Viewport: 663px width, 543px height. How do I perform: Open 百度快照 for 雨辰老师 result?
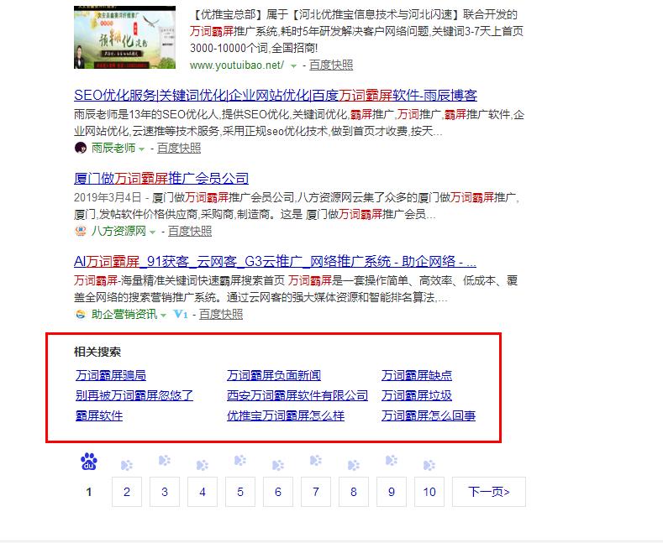pyautogui.click(x=179, y=149)
